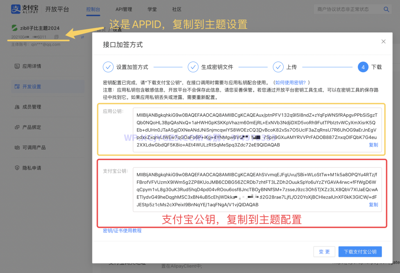
Task: Copy the APPID with the copy icon
Action: 57,37
